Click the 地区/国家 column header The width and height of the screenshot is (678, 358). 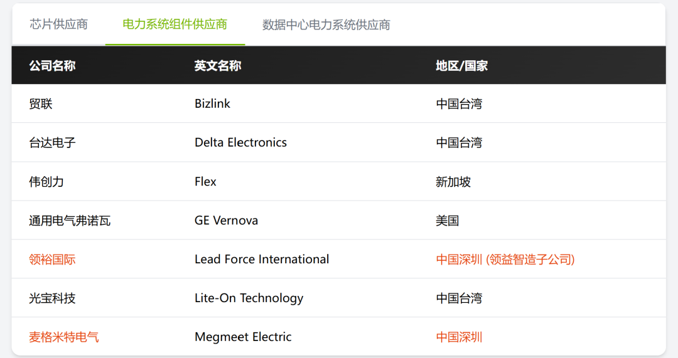point(462,66)
